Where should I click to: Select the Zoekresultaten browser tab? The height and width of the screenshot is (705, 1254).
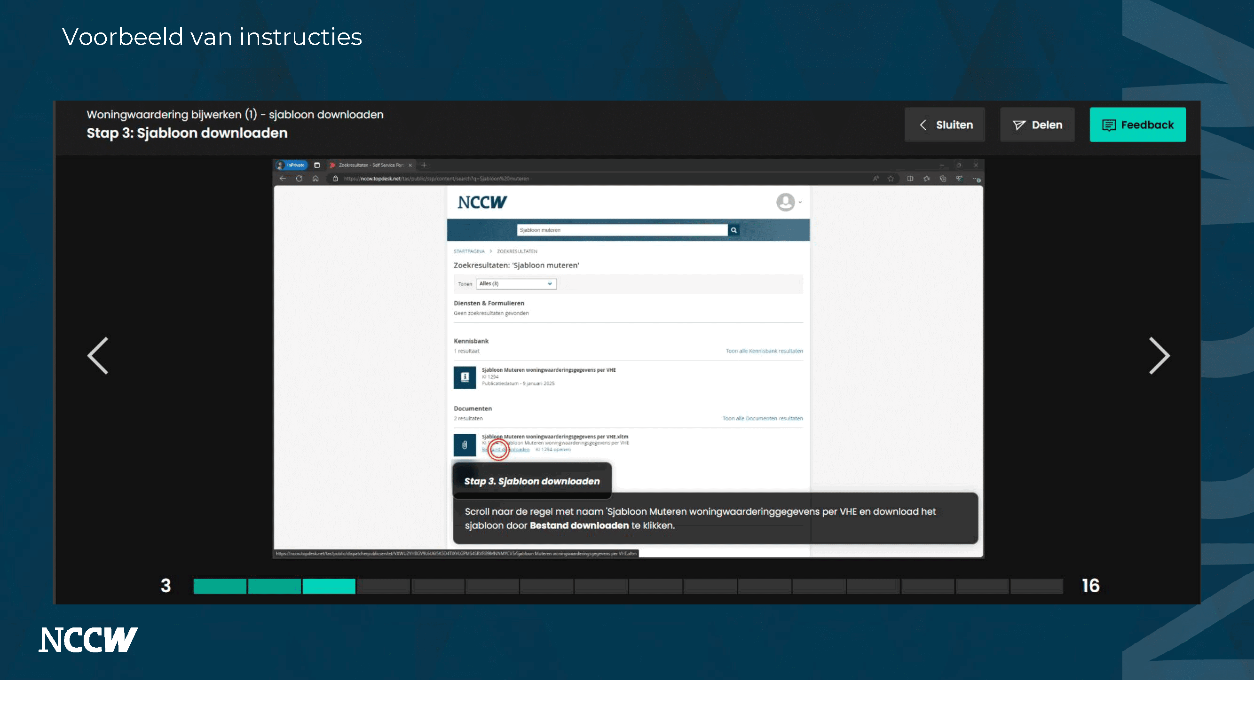pyautogui.click(x=370, y=165)
